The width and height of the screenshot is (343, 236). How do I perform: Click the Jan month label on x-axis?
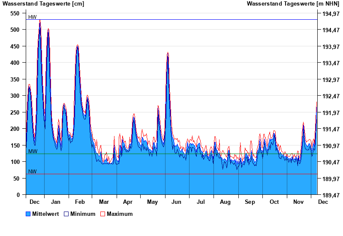tap(55, 202)
